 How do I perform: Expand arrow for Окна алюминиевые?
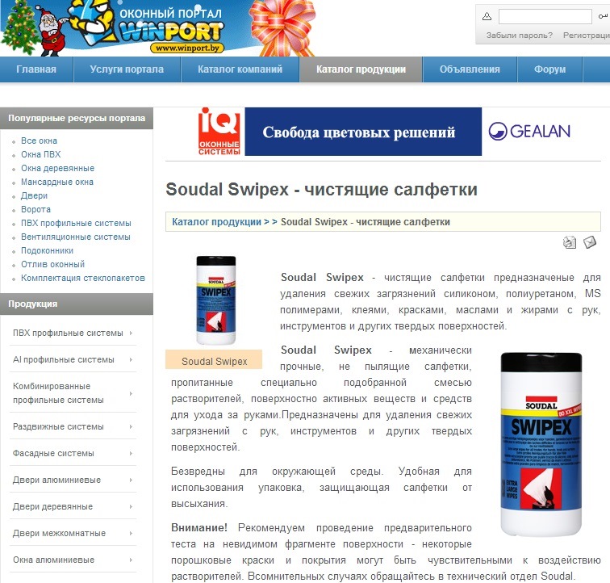click(x=131, y=560)
